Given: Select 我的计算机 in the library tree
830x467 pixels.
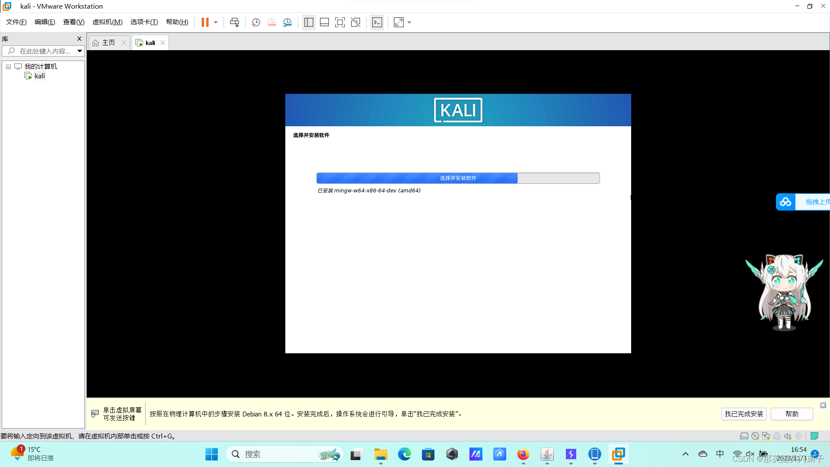Looking at the screenshot, I should (41, 67).
